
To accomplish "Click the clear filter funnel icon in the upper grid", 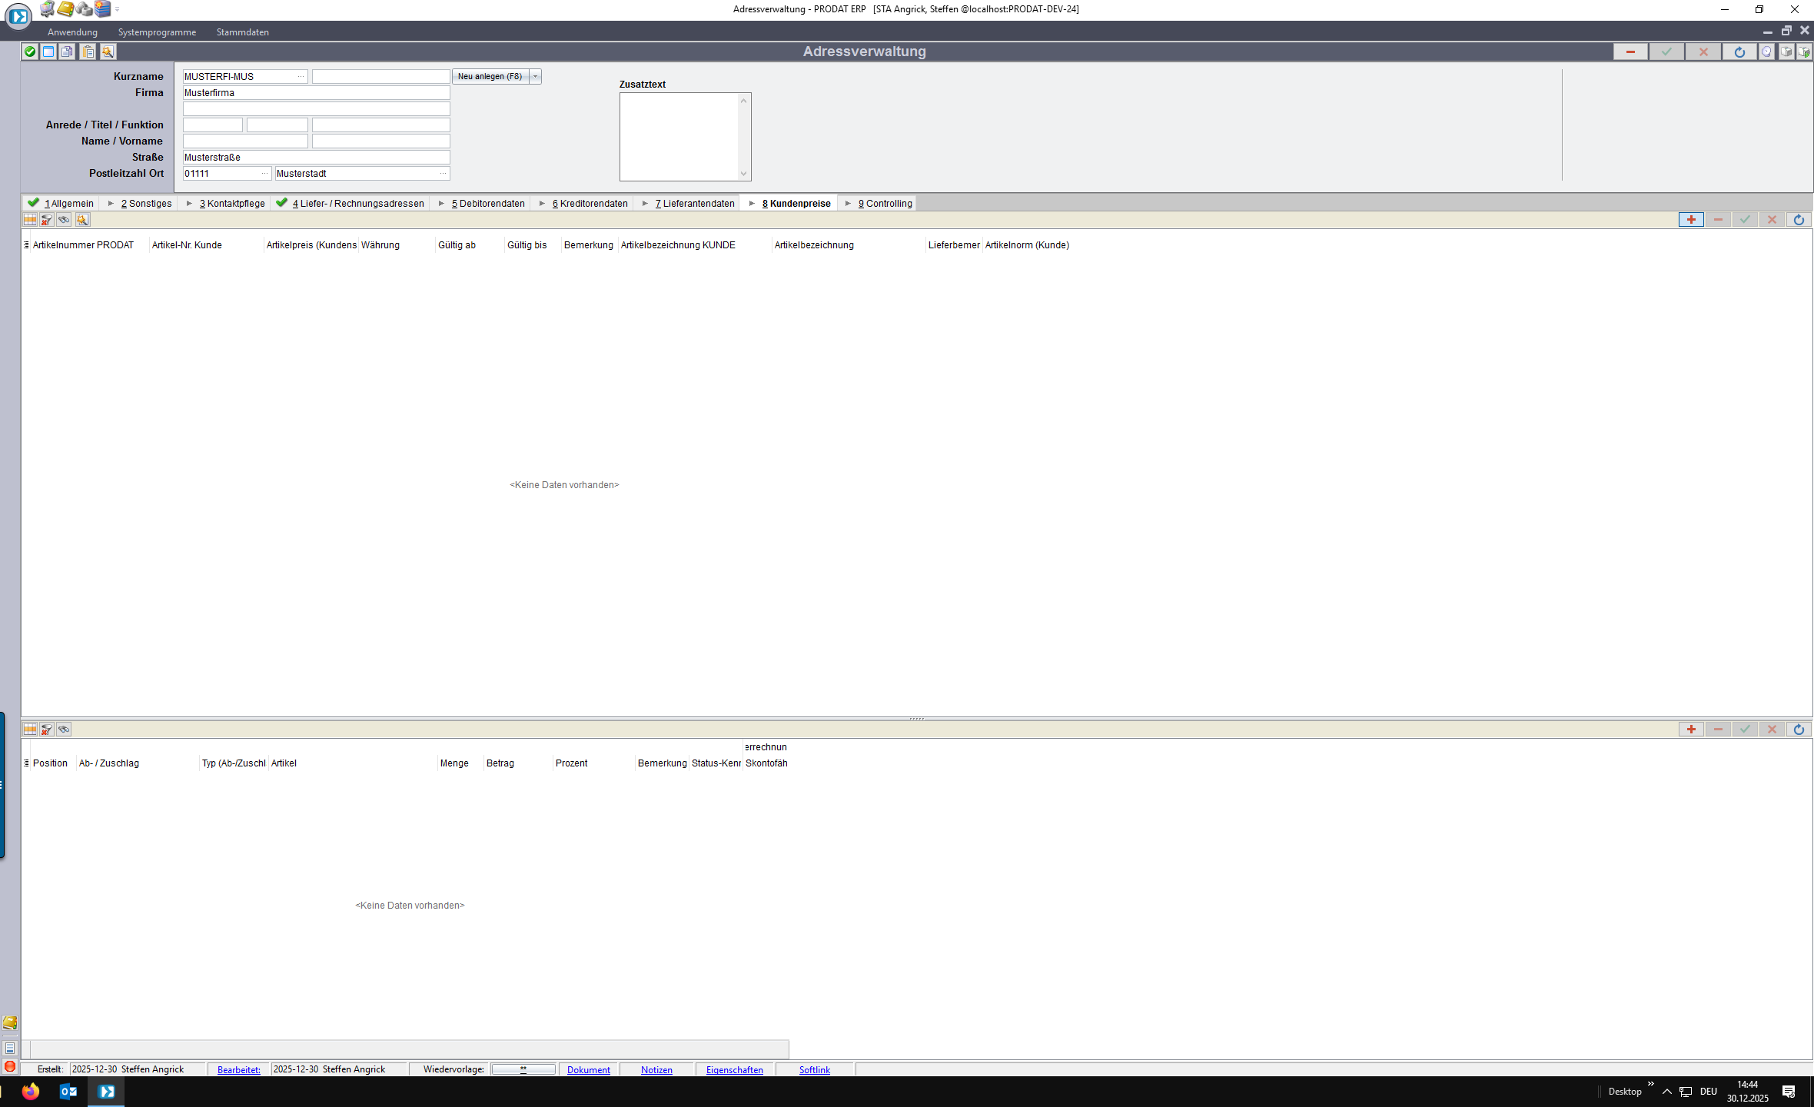I will point(47,220).
